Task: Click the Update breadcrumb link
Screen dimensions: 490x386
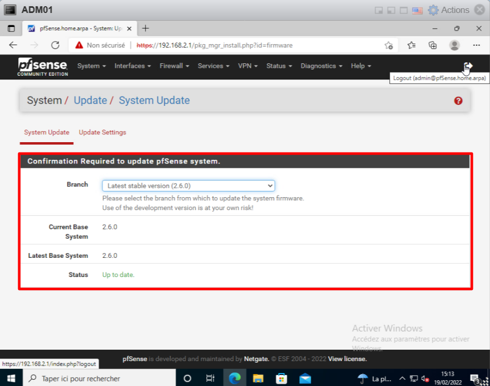Action: (x=90, y=101)
